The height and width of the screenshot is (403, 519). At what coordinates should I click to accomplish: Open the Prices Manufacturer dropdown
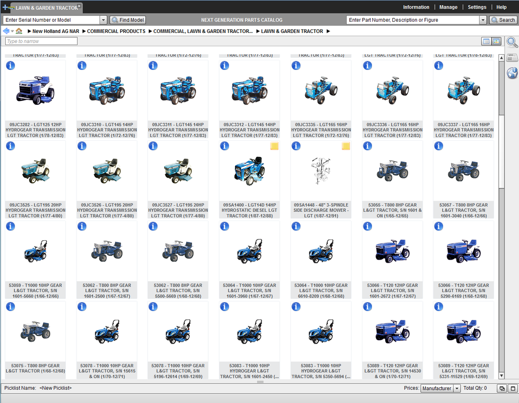[456, 388]
